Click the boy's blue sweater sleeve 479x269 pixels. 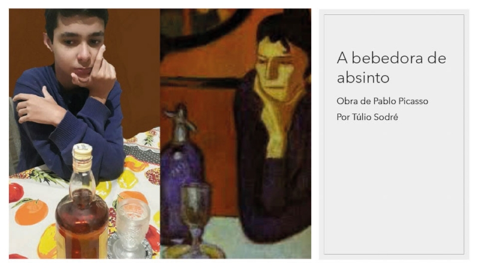(x=89, y=134)
